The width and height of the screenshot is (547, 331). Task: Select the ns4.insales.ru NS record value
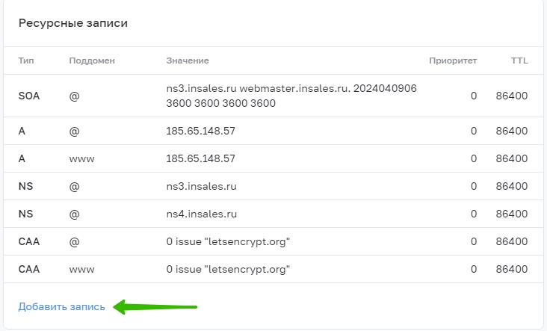(201, 214)
